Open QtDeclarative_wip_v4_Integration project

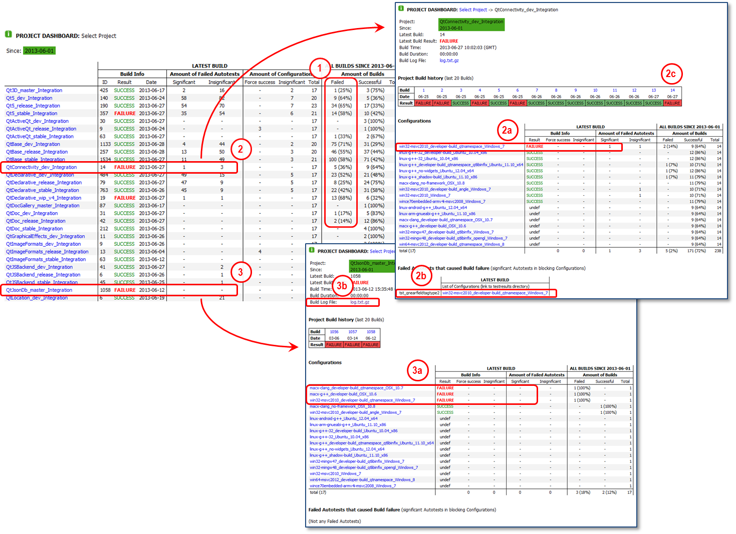pos(44,198)
